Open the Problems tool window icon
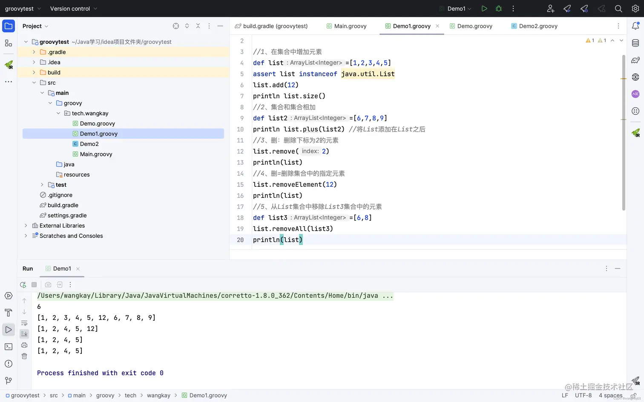Image resolution: width=644 pixels, height=402 pixels. 9,364
